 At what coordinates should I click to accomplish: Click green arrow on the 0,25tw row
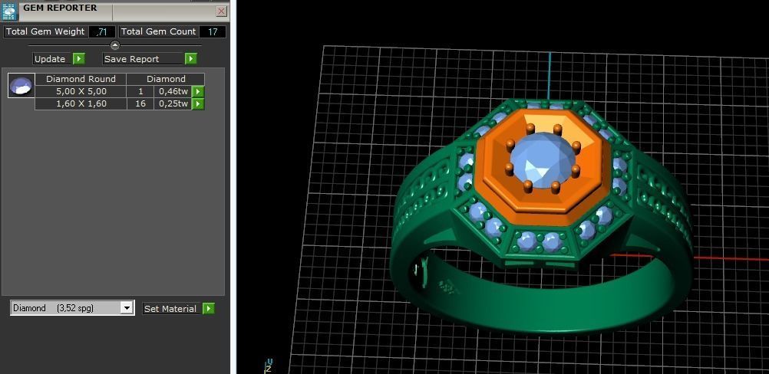[x=198, y=103]
